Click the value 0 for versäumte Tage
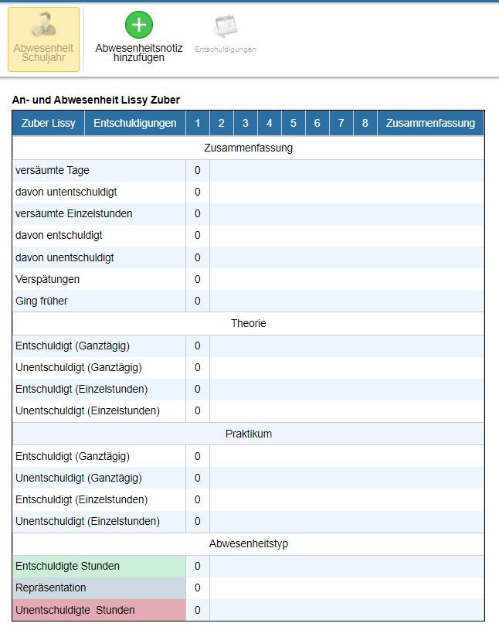This screenshot has width=499, height=630. (x=198, y=170)
